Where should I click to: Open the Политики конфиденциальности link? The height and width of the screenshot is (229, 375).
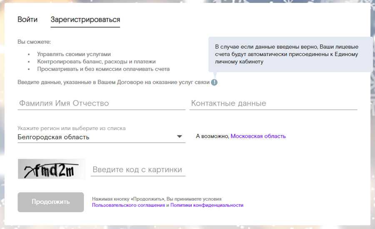(x=207, y=205)
